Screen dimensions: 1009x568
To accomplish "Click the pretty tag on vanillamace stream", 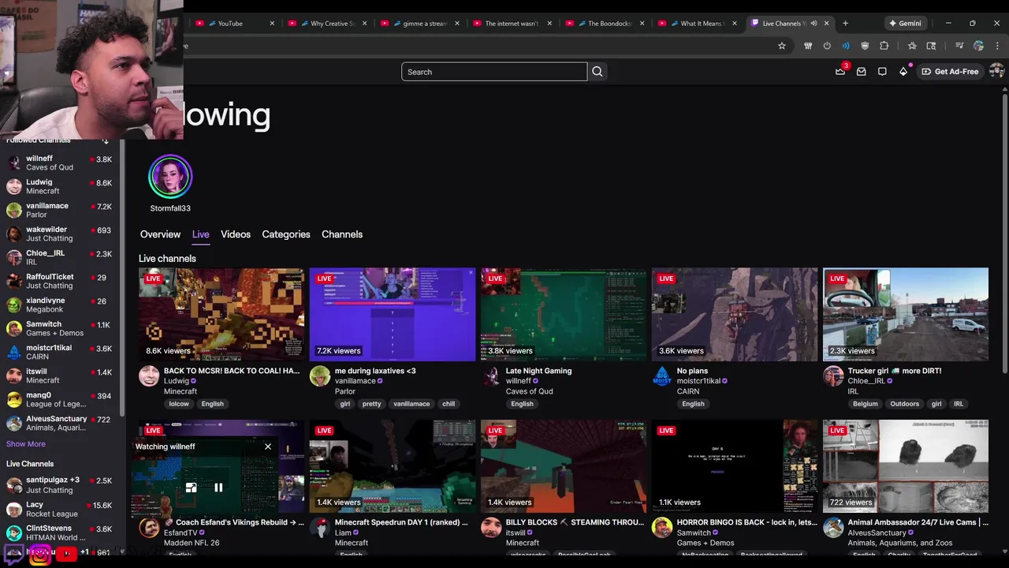I will (371, 404).
